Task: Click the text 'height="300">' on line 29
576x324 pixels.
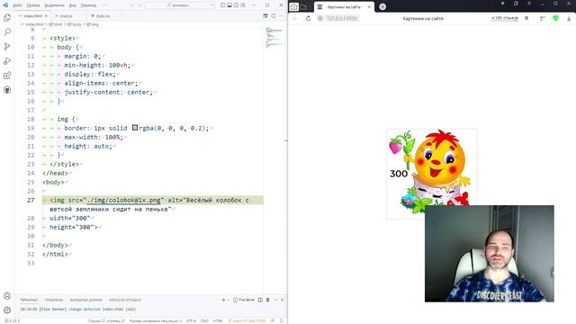Action: [74, 227]
